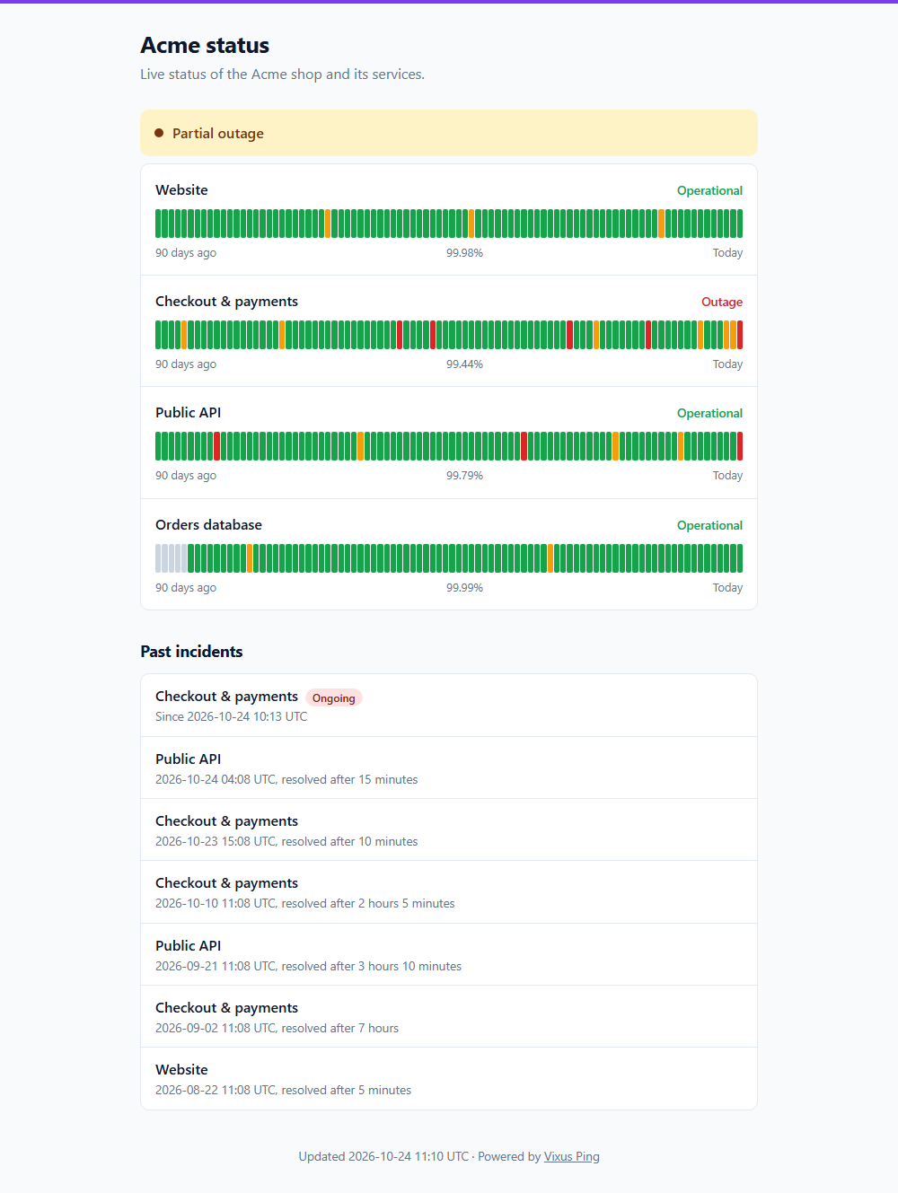The width and height of the screenshot is (898, 1193).
Task: Select the Website service name
Action: (x=181, y=190)
